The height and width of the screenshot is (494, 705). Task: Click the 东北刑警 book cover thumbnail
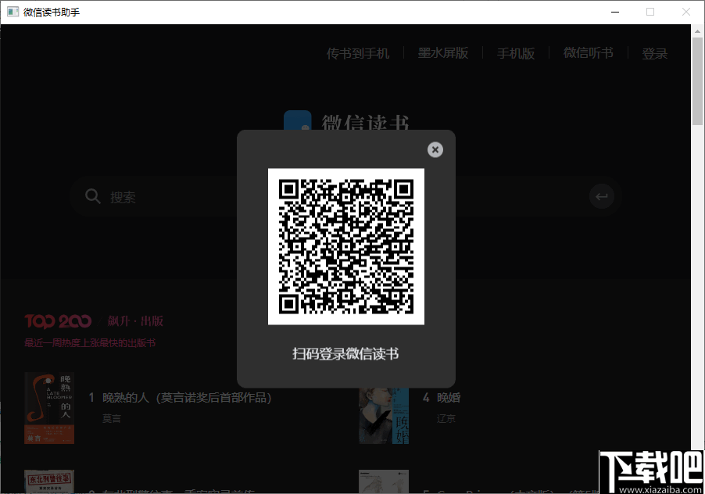pos(49,481)
